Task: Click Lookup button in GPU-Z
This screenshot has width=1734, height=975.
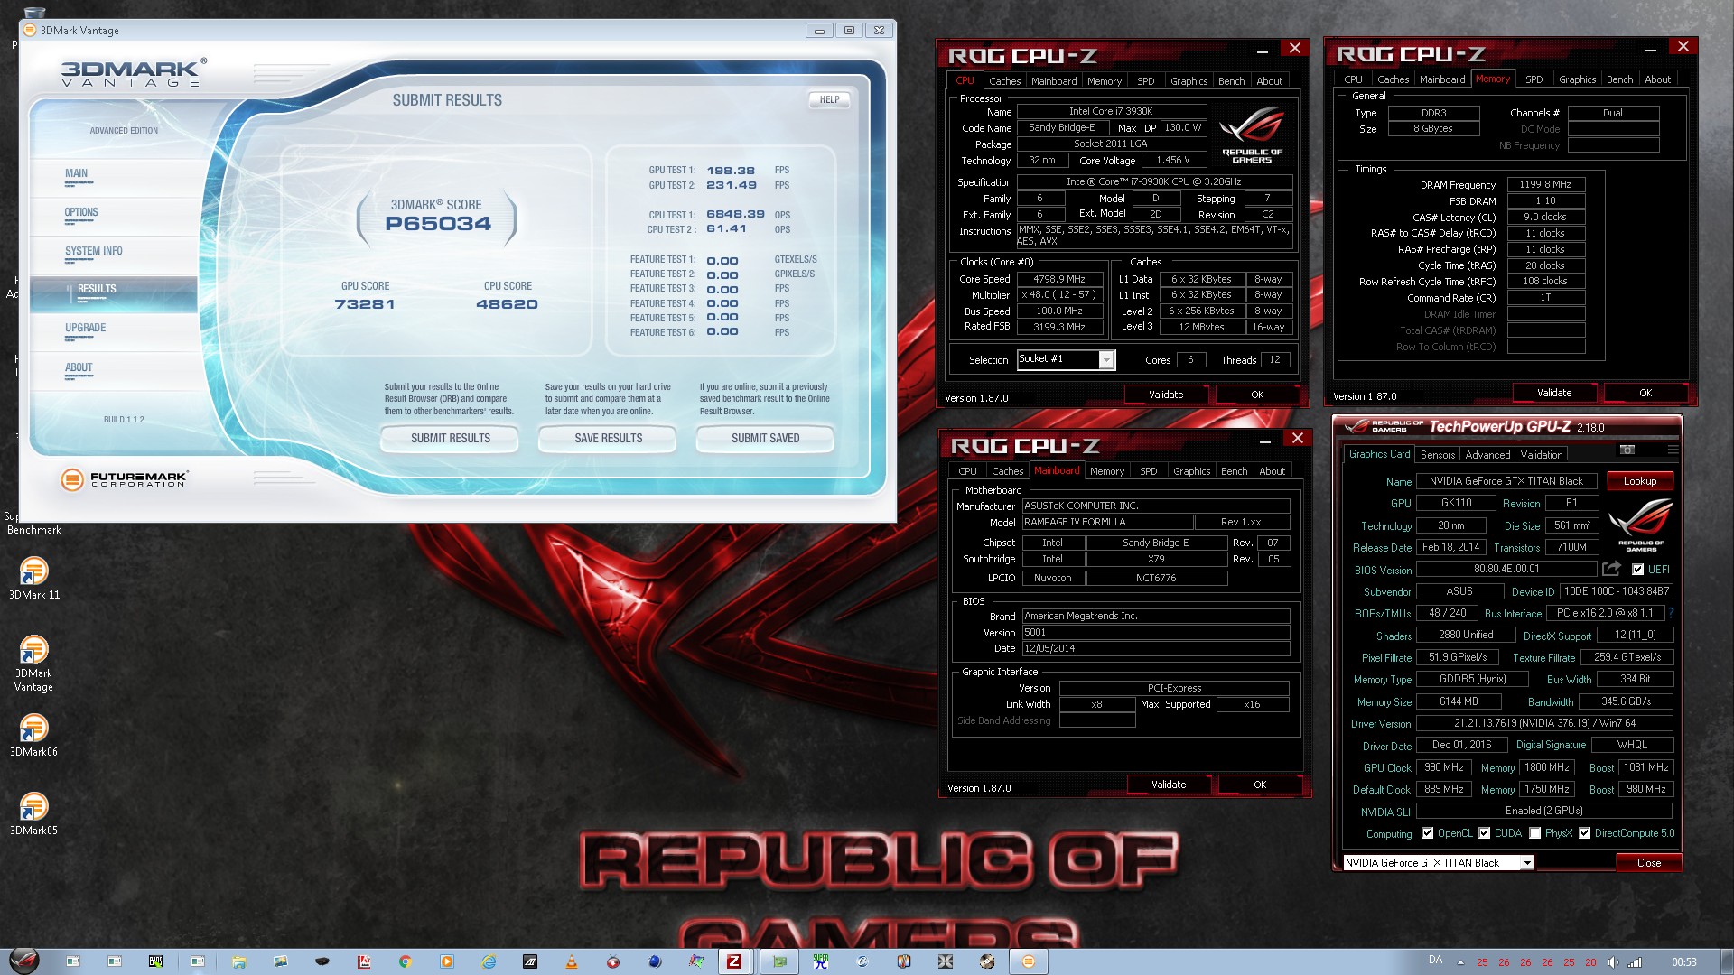Action: (1639, 481)
